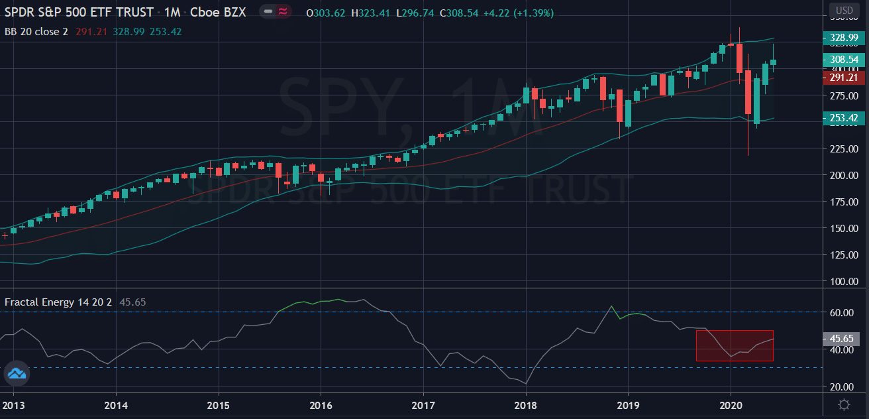Click the 100.00 price axis tick
Viewport: 869px width, 419px height.
point(844,281)
